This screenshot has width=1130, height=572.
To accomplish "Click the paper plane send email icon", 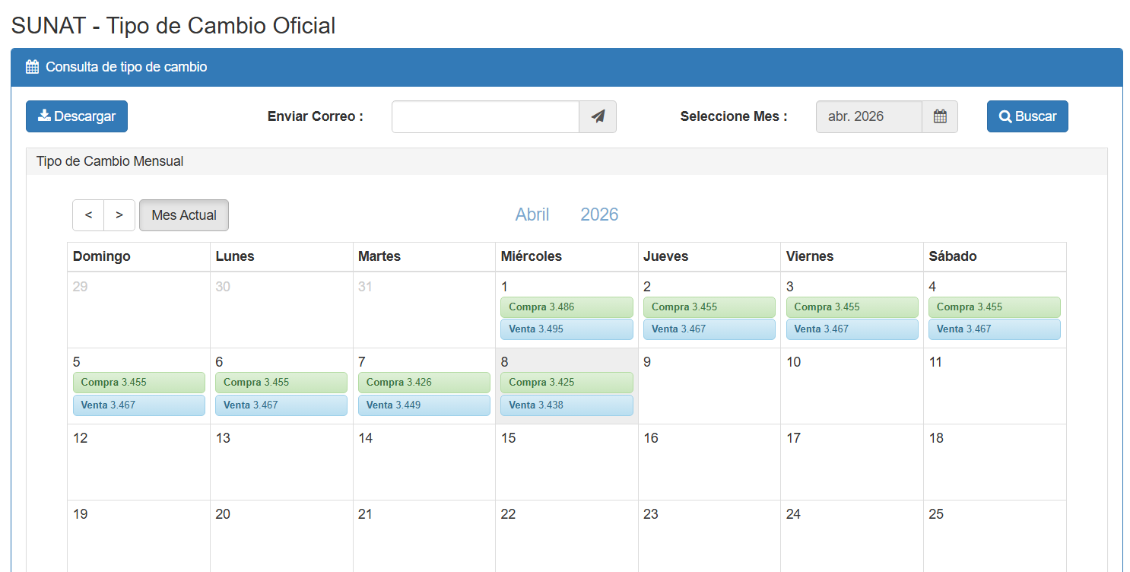I will coord(598,117).
